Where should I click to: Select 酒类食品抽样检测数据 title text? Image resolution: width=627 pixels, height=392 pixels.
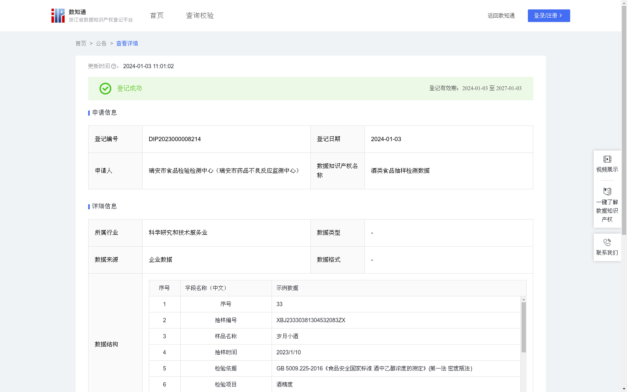(x=400, y=171)
